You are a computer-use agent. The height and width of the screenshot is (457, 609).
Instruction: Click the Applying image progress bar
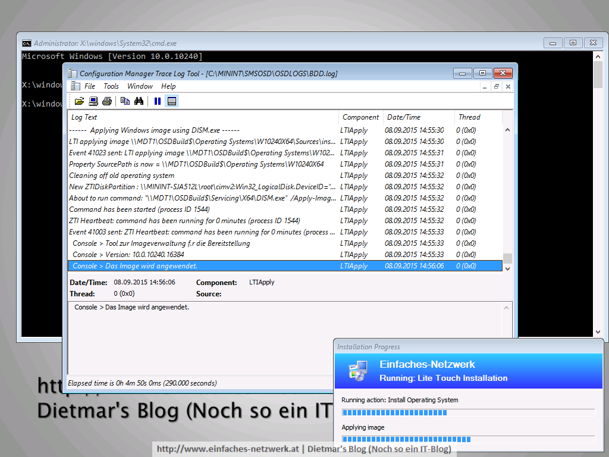click(468, 440)
